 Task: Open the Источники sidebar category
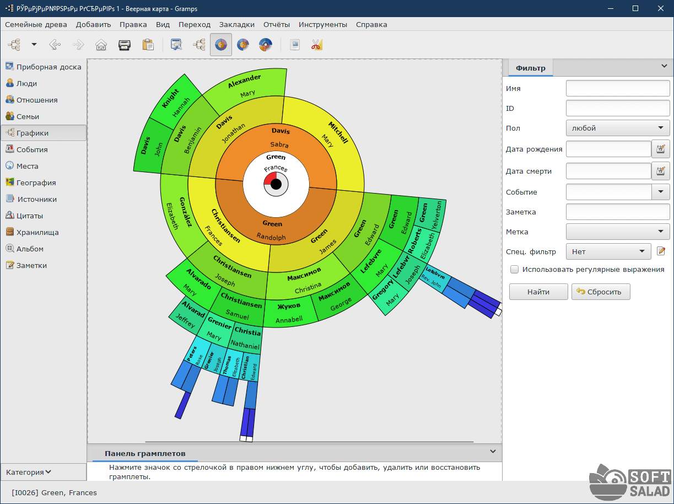[44, 199]
